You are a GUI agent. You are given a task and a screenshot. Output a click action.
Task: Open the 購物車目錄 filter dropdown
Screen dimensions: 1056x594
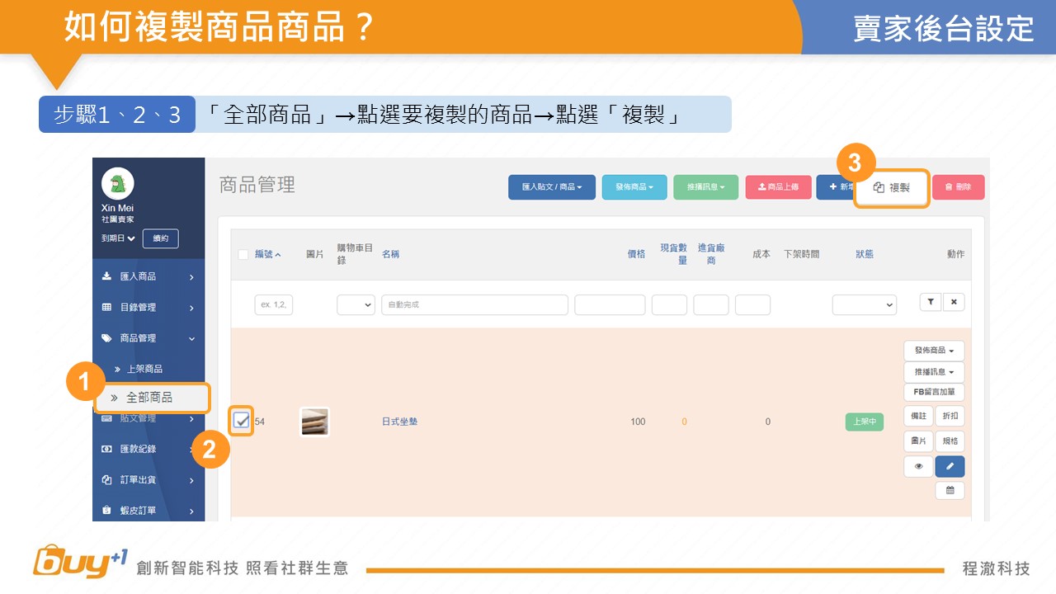click(356, 304)
